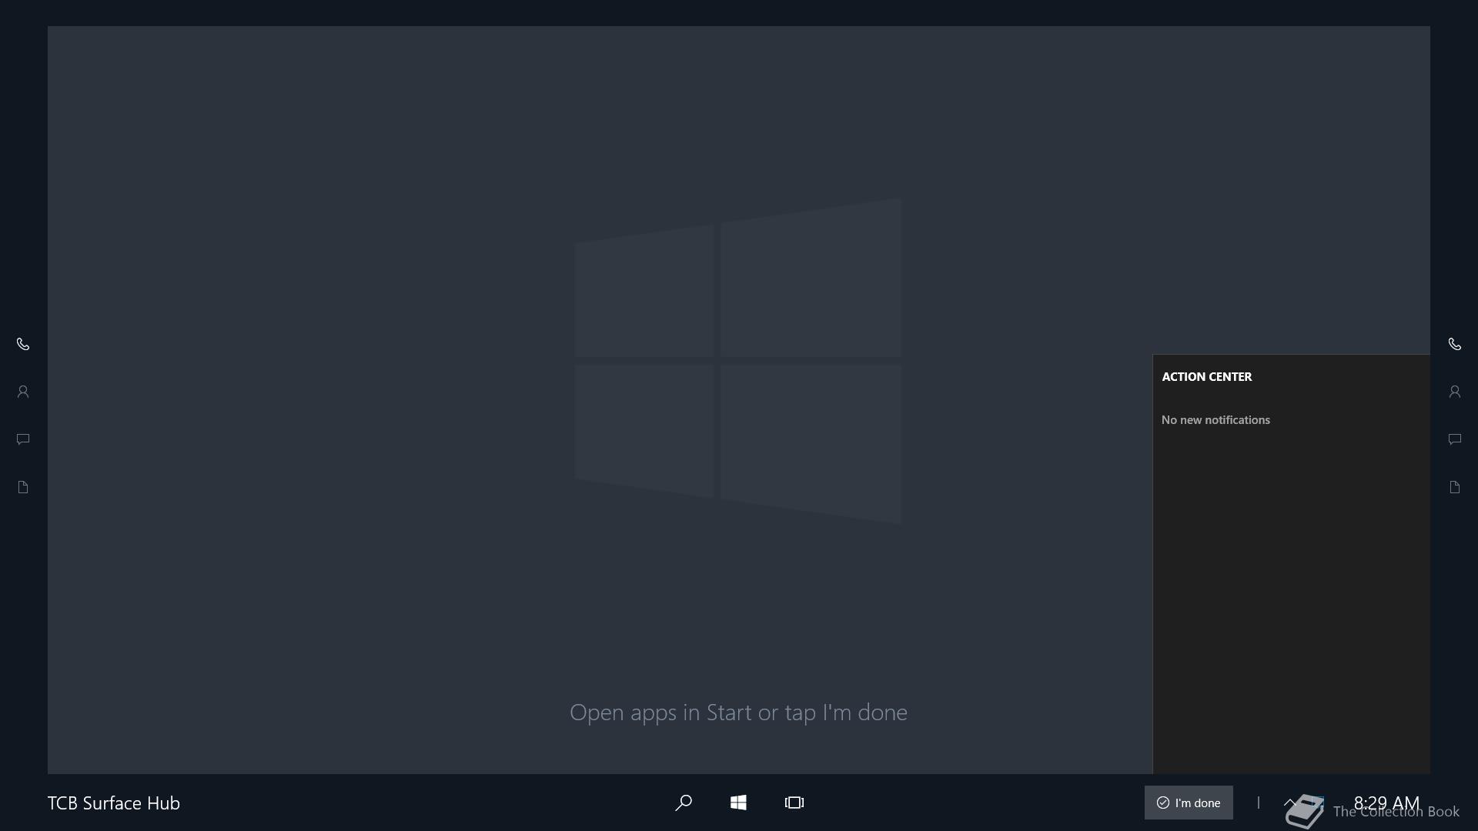Viewport: 1478px width, 831px height.
Task: Open the chat message icon on right sidebar
Action: [1455, 439]
